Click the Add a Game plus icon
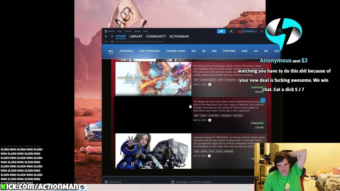The image size is (340, 191). (x=106, y=182)
